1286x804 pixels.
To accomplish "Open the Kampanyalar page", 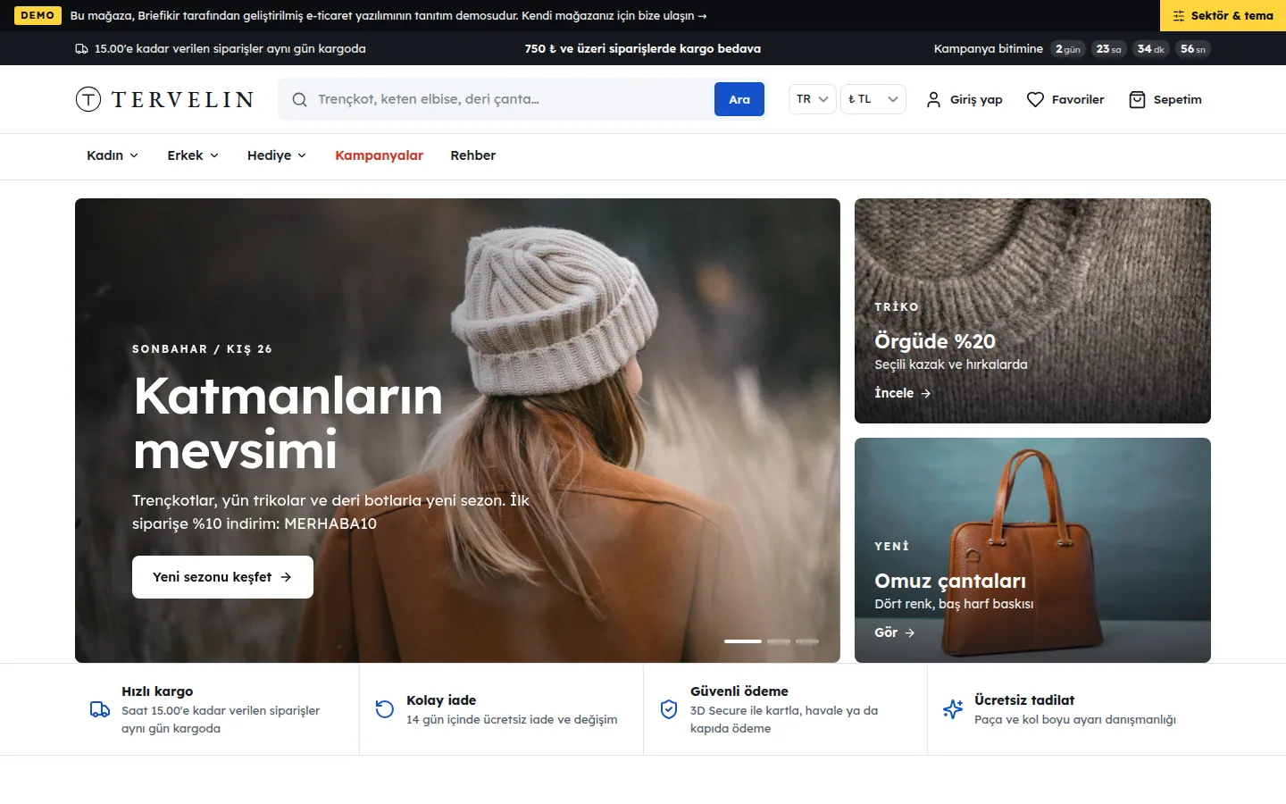I will click(379, 155).
